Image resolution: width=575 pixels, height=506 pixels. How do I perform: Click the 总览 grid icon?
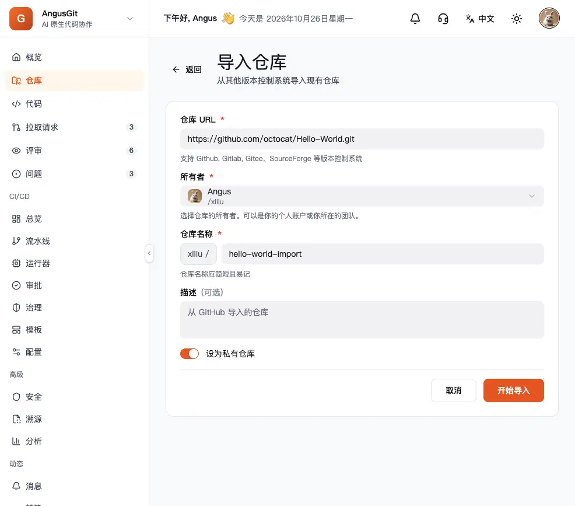(16, 219)
